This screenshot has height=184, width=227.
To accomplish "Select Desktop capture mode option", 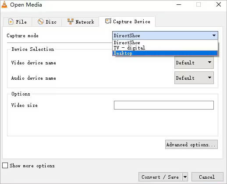I will pyautogui.click(x=165, y=53).
